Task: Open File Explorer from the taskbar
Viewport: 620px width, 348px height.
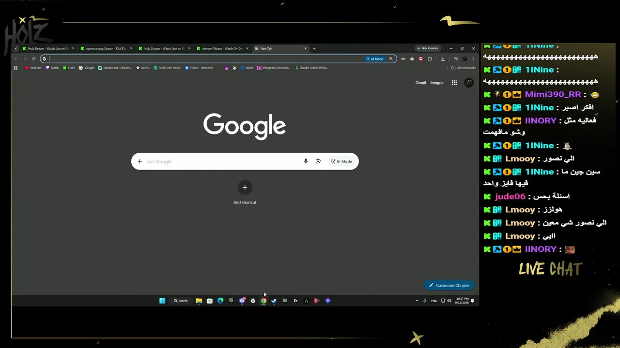Action: (x=199, y=301)
